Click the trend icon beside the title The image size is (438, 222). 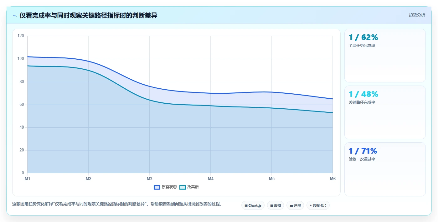15,16
